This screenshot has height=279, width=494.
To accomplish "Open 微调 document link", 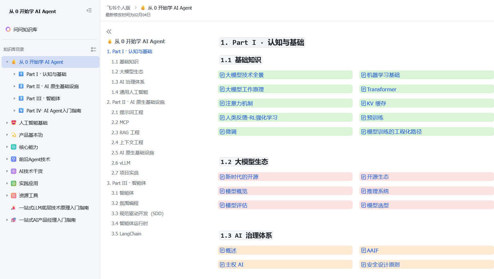I will 231,132.
